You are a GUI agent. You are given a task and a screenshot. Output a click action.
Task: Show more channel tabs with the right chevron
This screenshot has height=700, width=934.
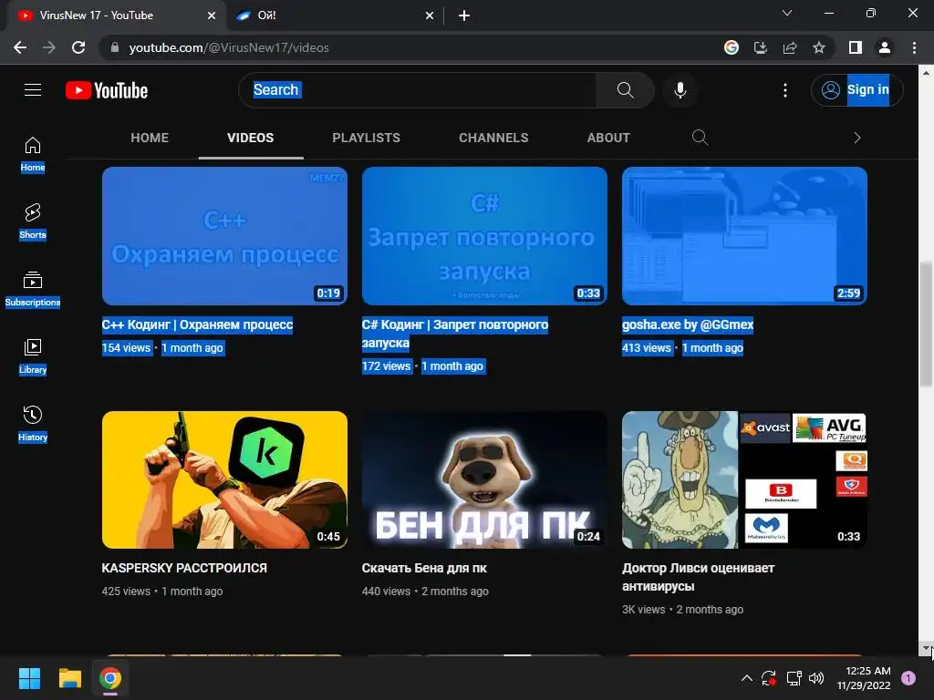[x=857, y=139]
